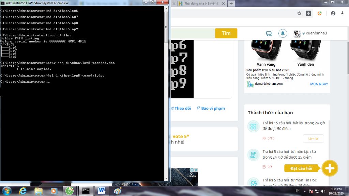Bookmark page with the star icon
349x196 pixels.
tap(299, 13)
